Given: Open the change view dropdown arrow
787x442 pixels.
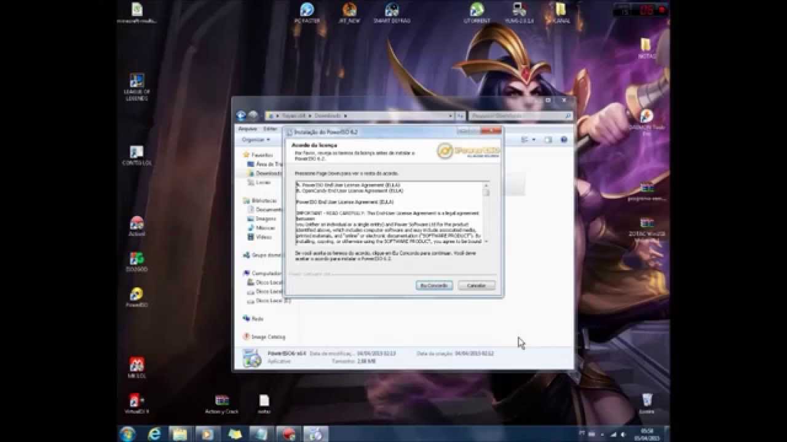Looking at the screenshot, I should (x=533, y=140).
